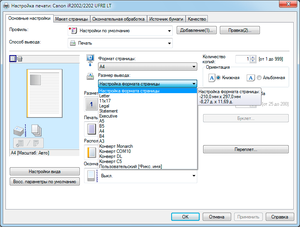This screenshot has width=300, height=227.
Task: Click the printer icon in Способ вывода
Action: point(73,43)
